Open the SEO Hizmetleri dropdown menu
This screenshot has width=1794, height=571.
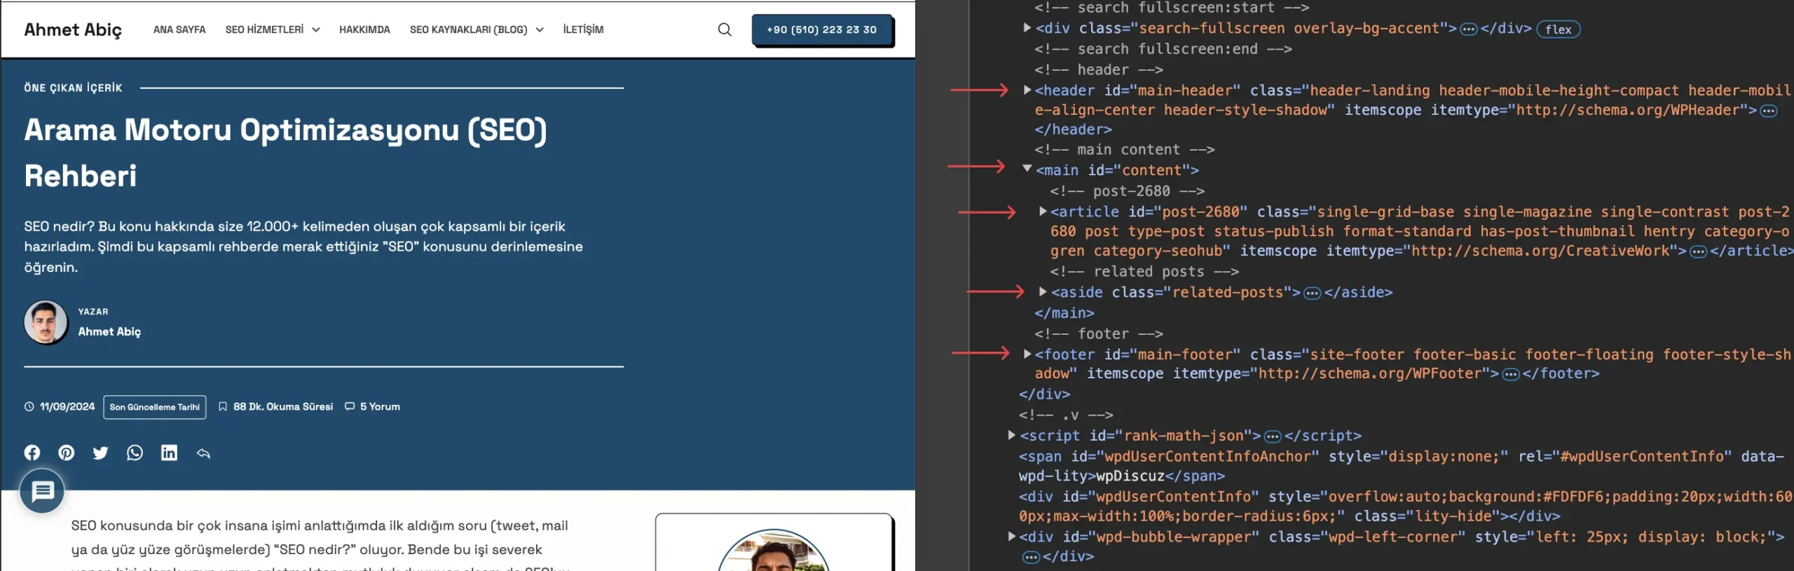273,29
